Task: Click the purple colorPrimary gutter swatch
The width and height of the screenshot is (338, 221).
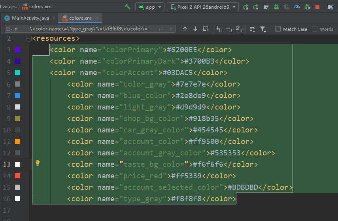Action: [18, 50]
